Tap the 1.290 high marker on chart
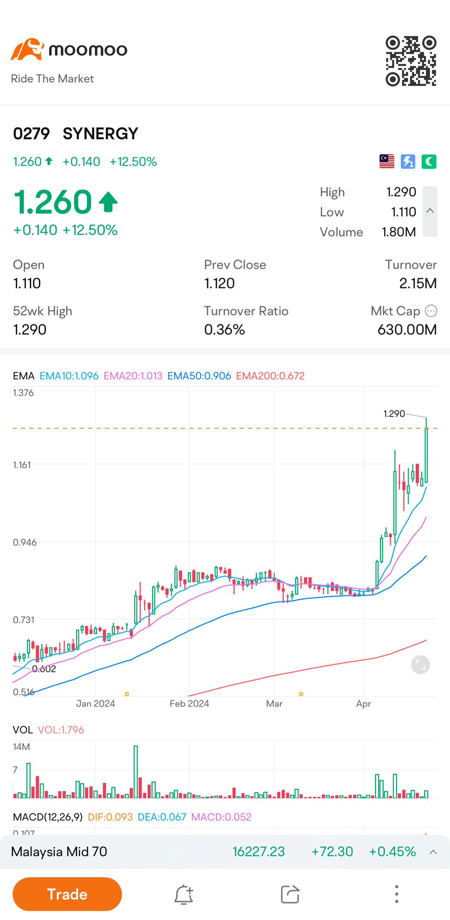 click(394, 414)
